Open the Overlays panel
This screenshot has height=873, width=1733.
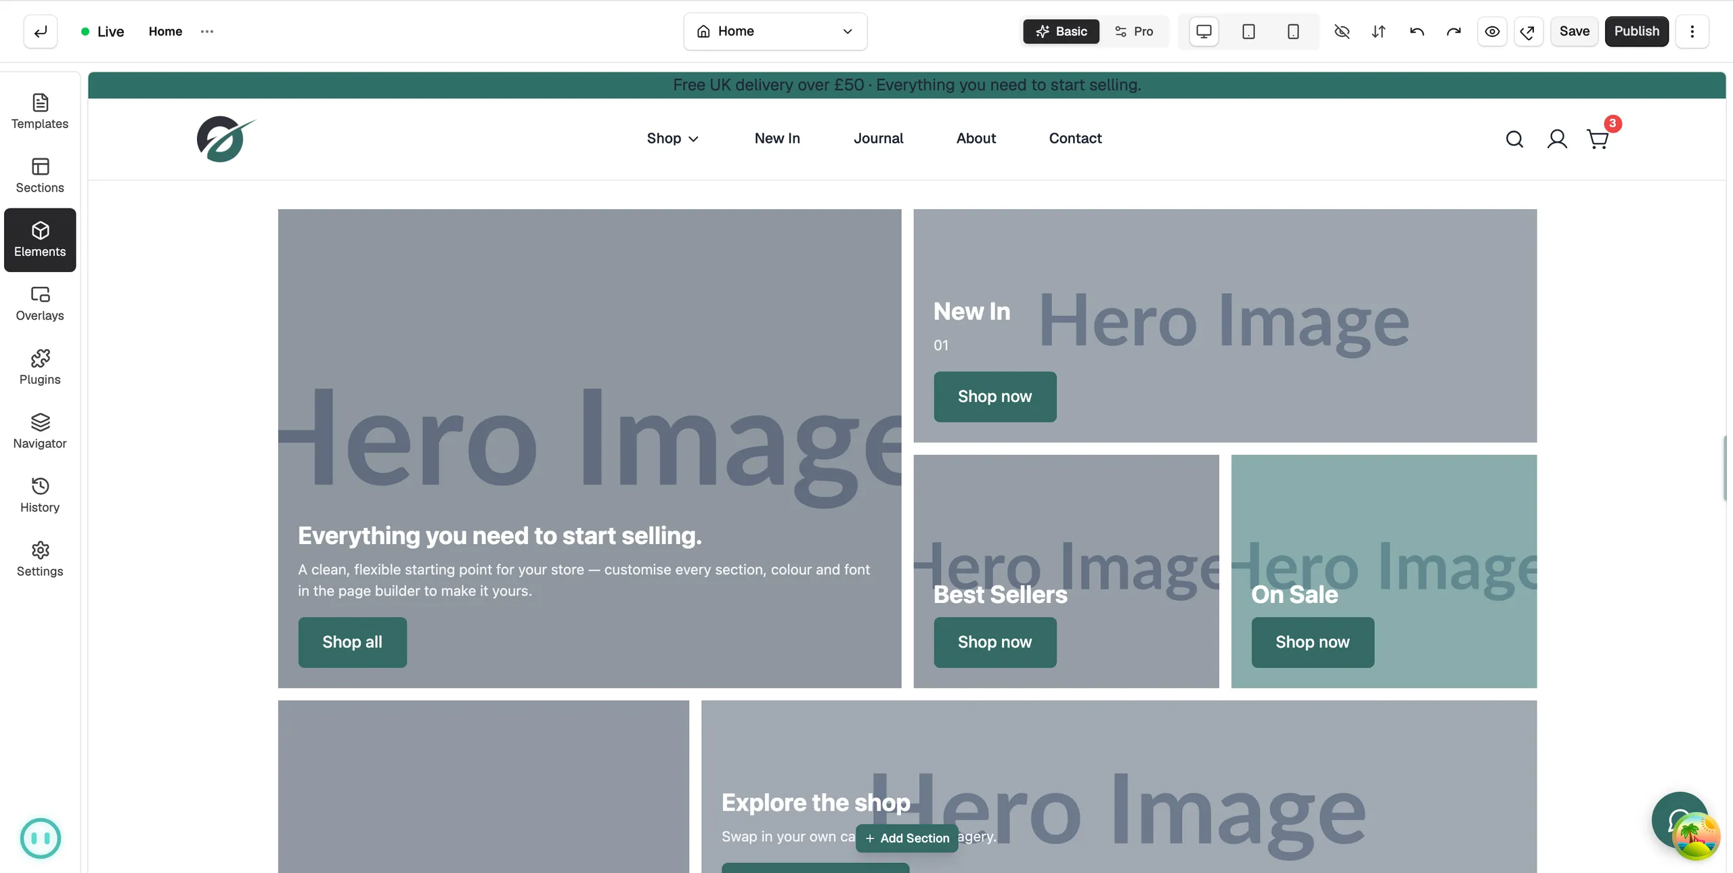click(40, 304)
